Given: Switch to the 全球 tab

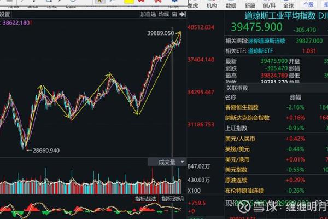Looking at the screenshot, I should [289, 5].
